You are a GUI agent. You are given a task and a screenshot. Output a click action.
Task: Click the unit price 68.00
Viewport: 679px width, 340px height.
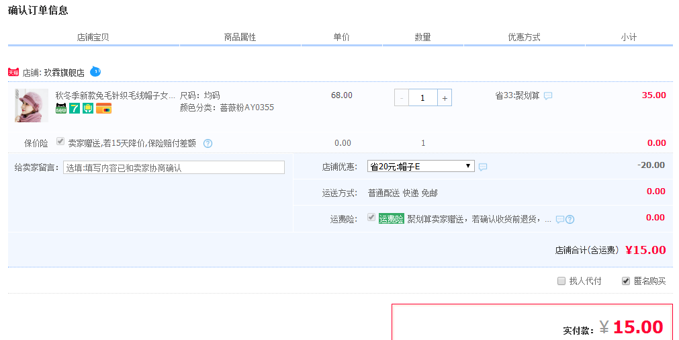coord(342,95)
